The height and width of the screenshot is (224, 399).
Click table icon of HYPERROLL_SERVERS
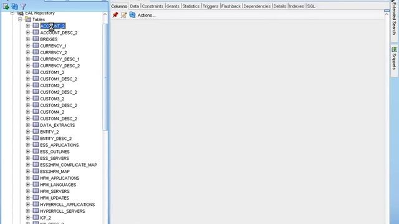pos(36,211)
